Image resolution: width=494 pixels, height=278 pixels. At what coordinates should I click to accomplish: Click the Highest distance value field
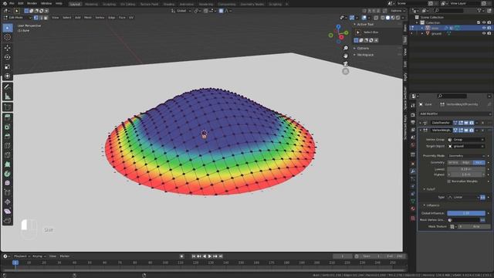coord(466,175)
